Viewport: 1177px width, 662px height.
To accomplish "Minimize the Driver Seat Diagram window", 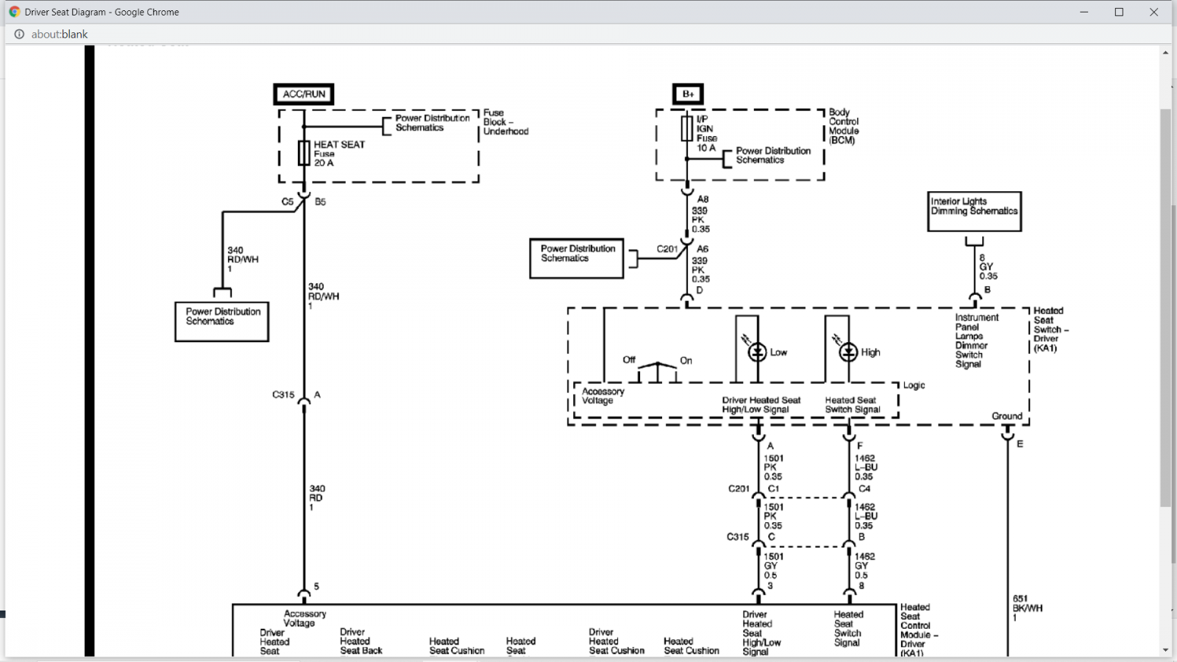I will 1084,12.
